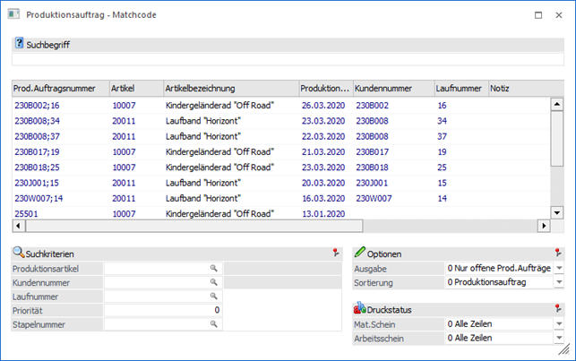This screenshot has width=576, height=361.
Task: Click the Suchkriterien magnifier icon
Action: point(18,254)
